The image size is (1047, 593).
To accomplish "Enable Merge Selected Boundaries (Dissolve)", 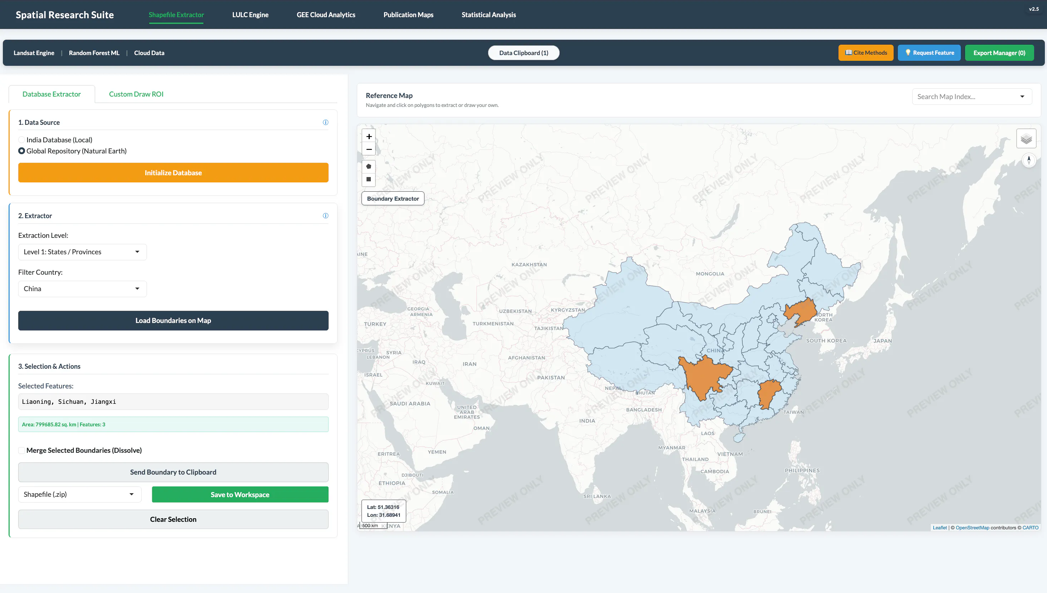I will [x=21, y=450].
